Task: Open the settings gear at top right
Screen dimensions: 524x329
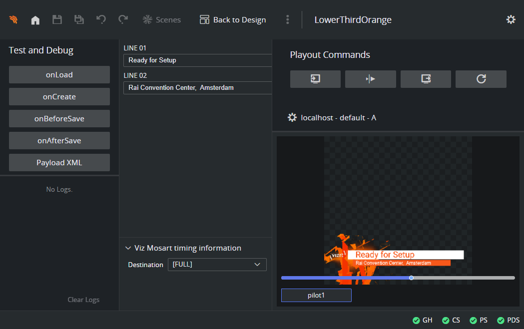Action: pos(511,19)
